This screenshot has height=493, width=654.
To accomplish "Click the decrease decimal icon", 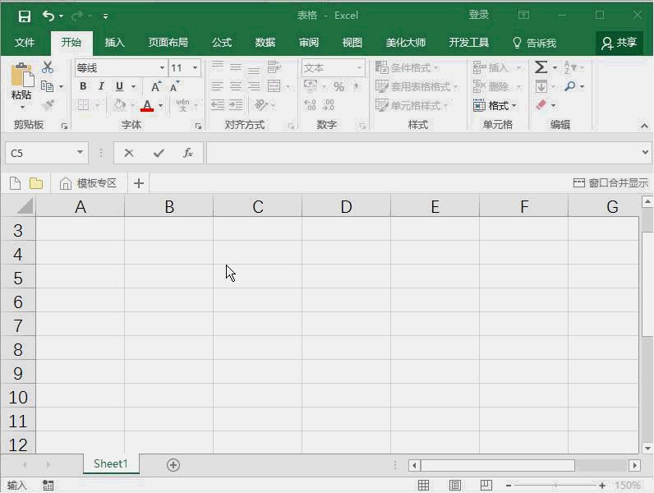I will [329, 104].
